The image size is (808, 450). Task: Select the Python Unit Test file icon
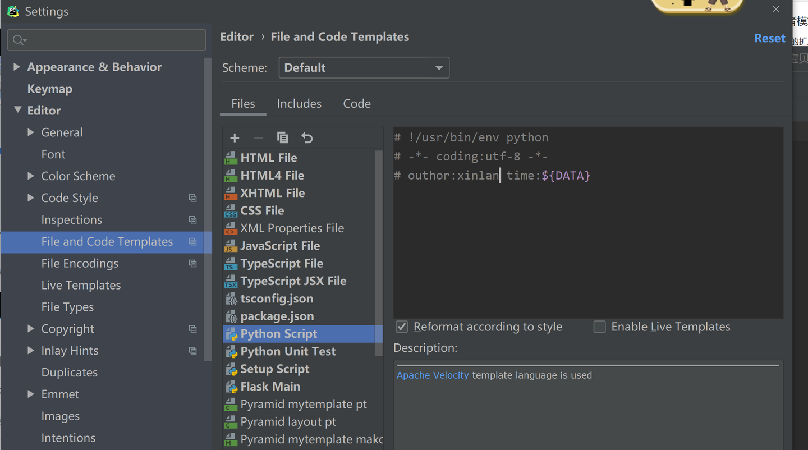[x=231, y=352]
